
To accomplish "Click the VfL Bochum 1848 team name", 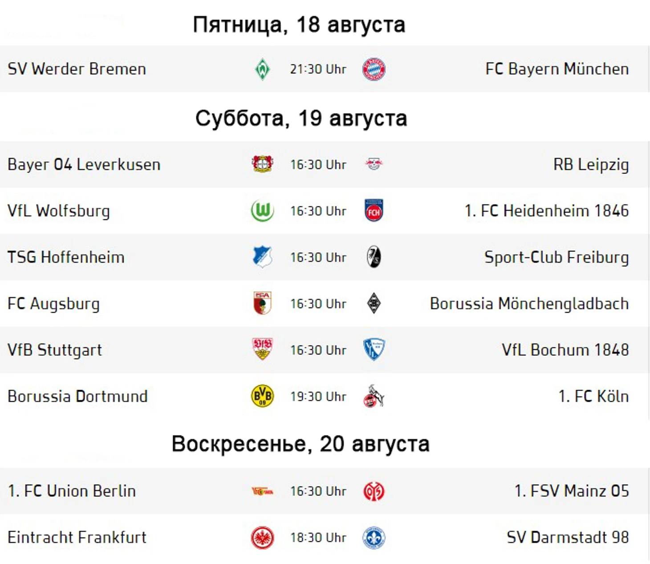I will (565, 350).
